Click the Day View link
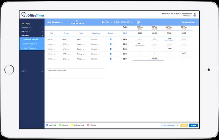The height and width of the screenshot is (140, 219). pyautogui.click(x=106, y=22)
